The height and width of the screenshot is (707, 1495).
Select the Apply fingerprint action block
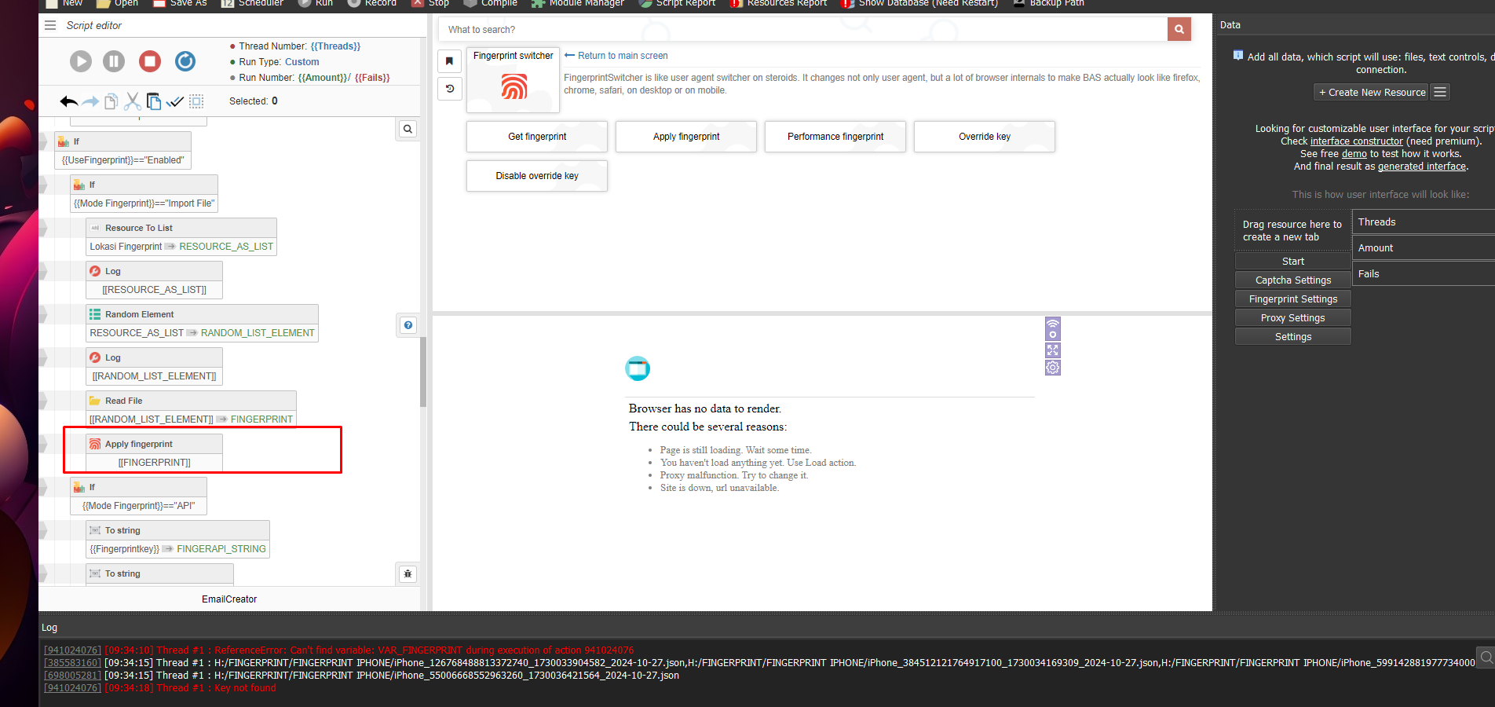[154, 445]
